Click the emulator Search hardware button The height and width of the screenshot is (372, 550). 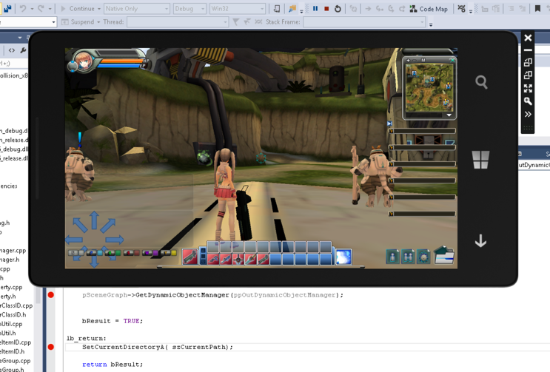[x=481, y=82]
